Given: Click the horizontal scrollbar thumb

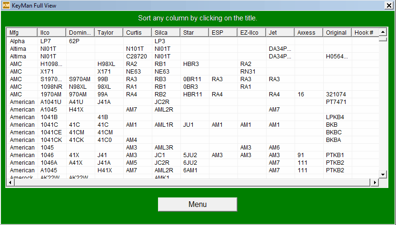Looking at the screenshot, I should click(x=192, y=182).
